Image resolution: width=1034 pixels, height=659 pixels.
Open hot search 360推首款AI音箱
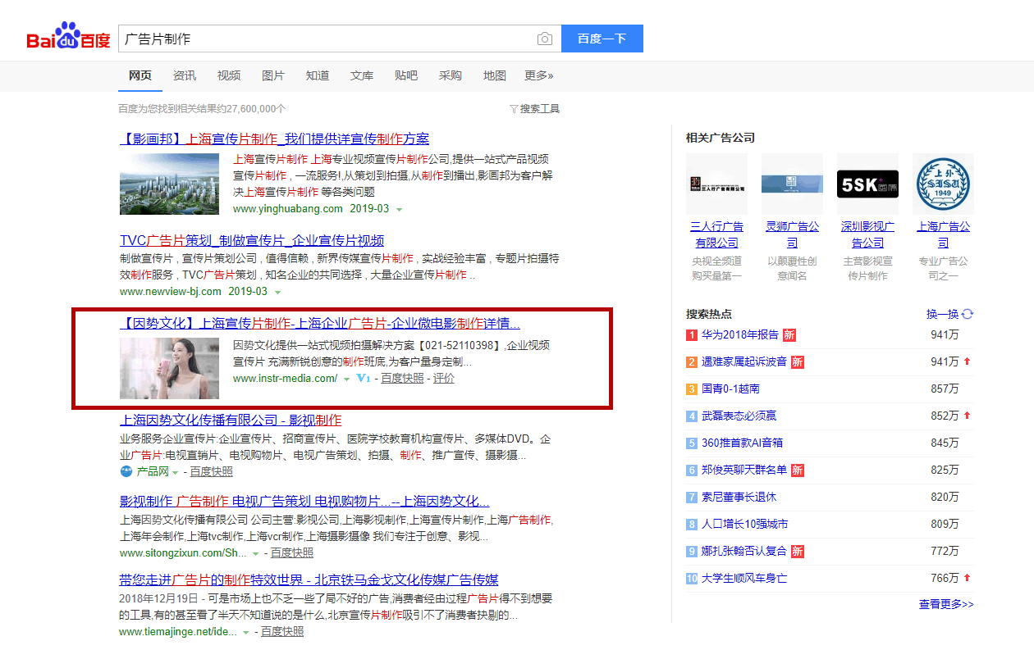(x=742, y=443)
